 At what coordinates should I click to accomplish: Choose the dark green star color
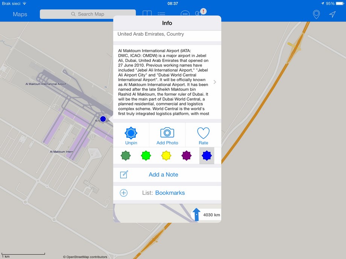coord(126,155)
